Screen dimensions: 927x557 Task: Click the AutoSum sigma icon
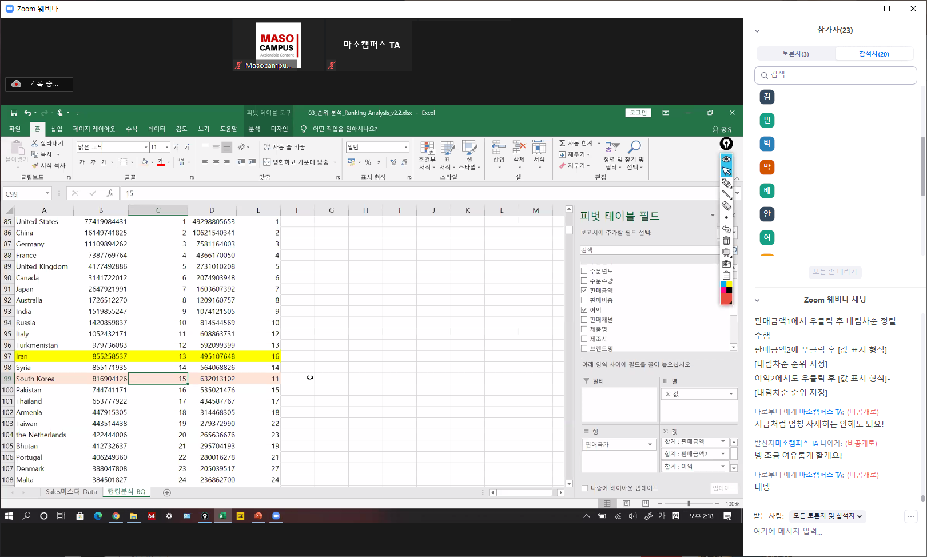tap(562, 143)
